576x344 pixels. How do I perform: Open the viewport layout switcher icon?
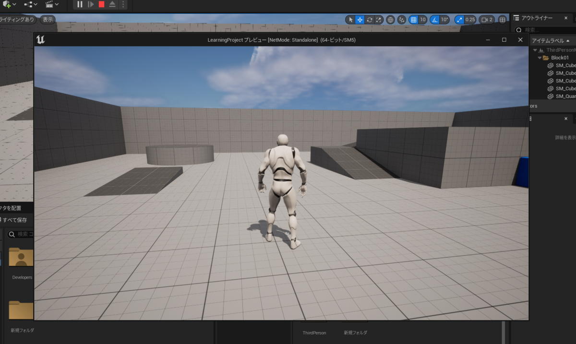(x=503, y=20)
